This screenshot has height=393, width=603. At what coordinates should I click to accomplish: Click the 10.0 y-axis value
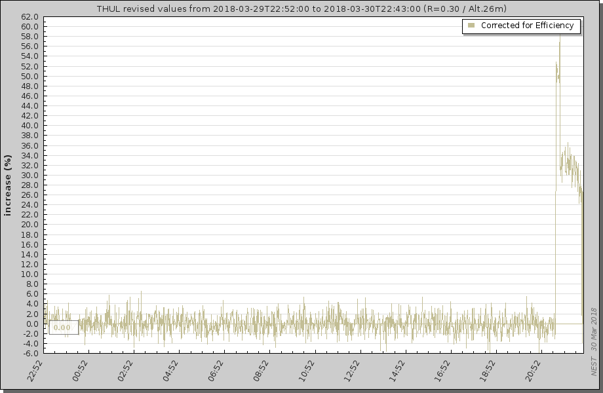[x=31, y=274]
